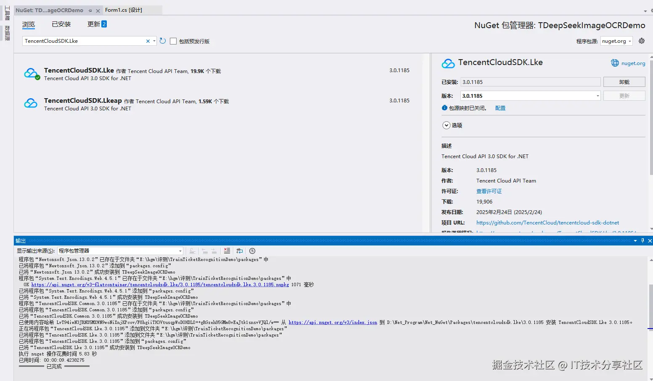This screenshot has height=381, width=653.
Task: Enable the include prerelease checkbox
Action: pyautogui.click(x=173, y=41)
